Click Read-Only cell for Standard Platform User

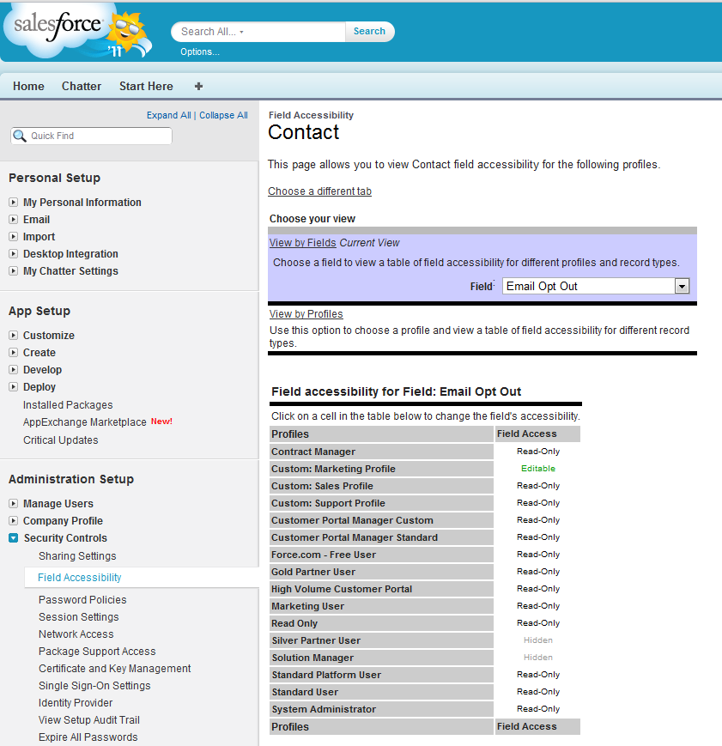point(537,675)
